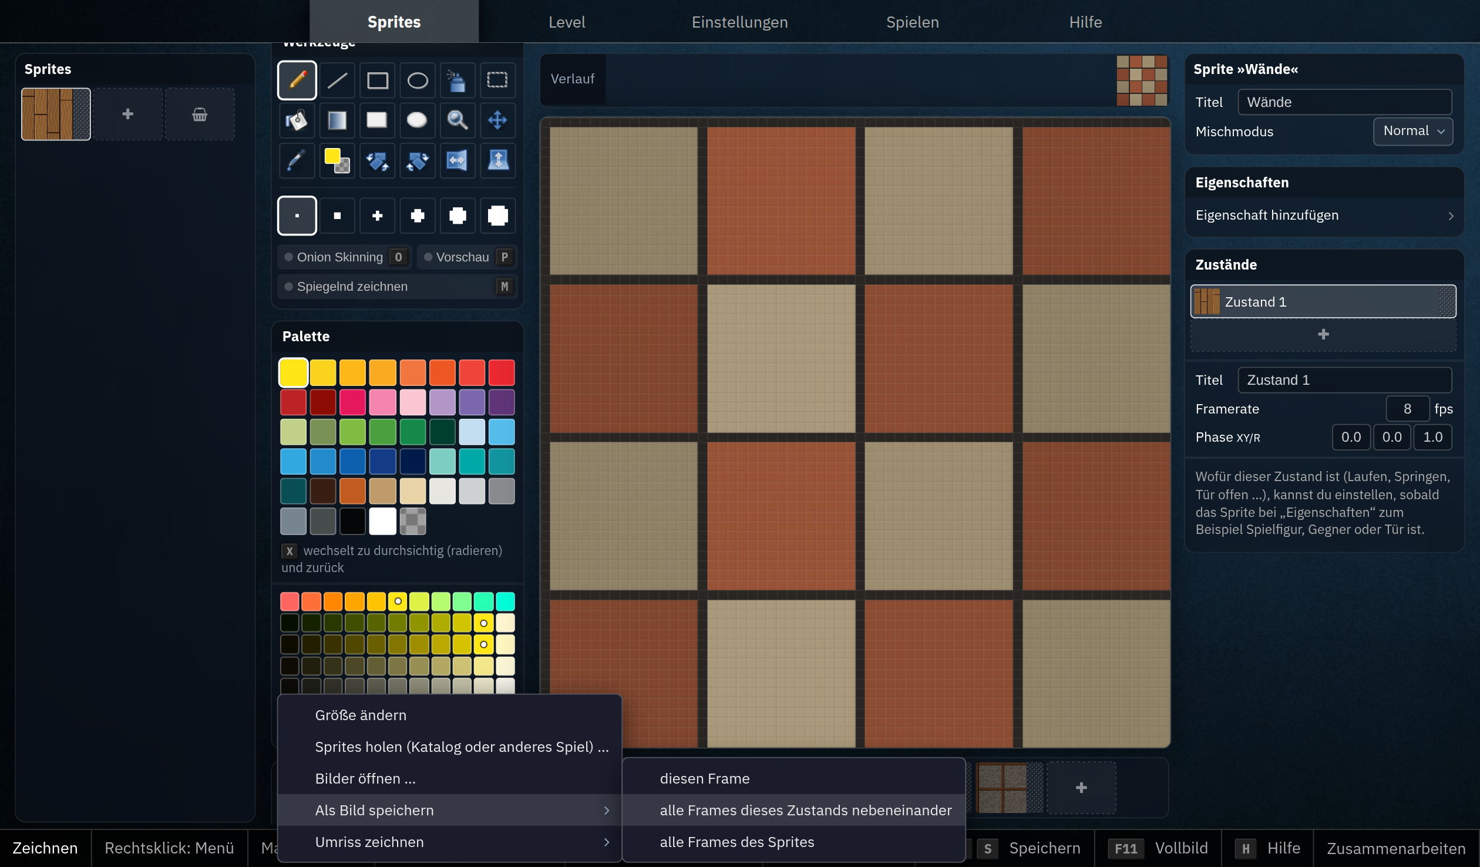This screenshot has height=867, width=1480.
Task: Choose the filled ellipse tool
Action: (x=418, y=120)
